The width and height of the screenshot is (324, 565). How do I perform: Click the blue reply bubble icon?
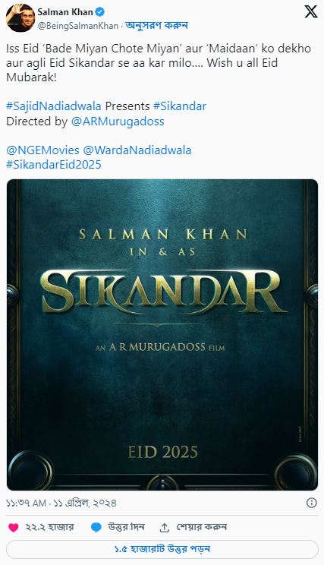click(x=96, y=528)
